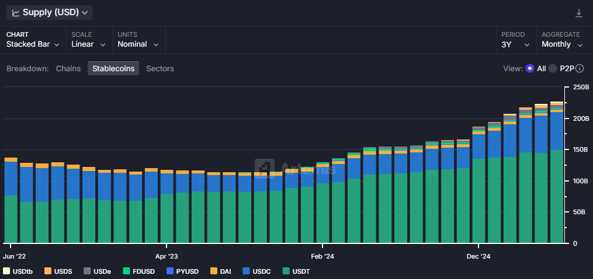This screenshot has height=279, width=593.
Task: Click the FDUSD legend marker
Action: tap(128, 271)
